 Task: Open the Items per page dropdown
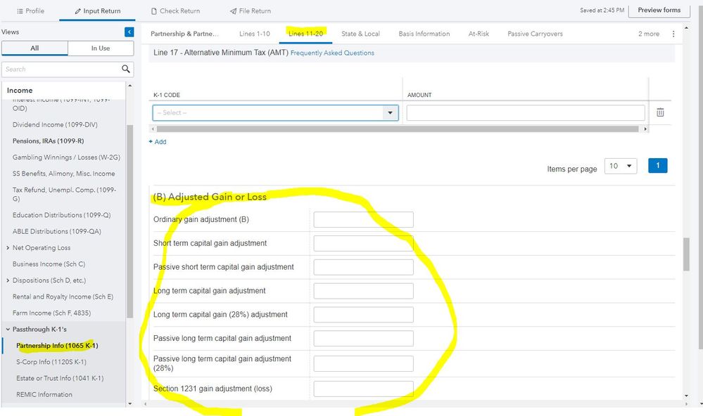coord(621,166)
